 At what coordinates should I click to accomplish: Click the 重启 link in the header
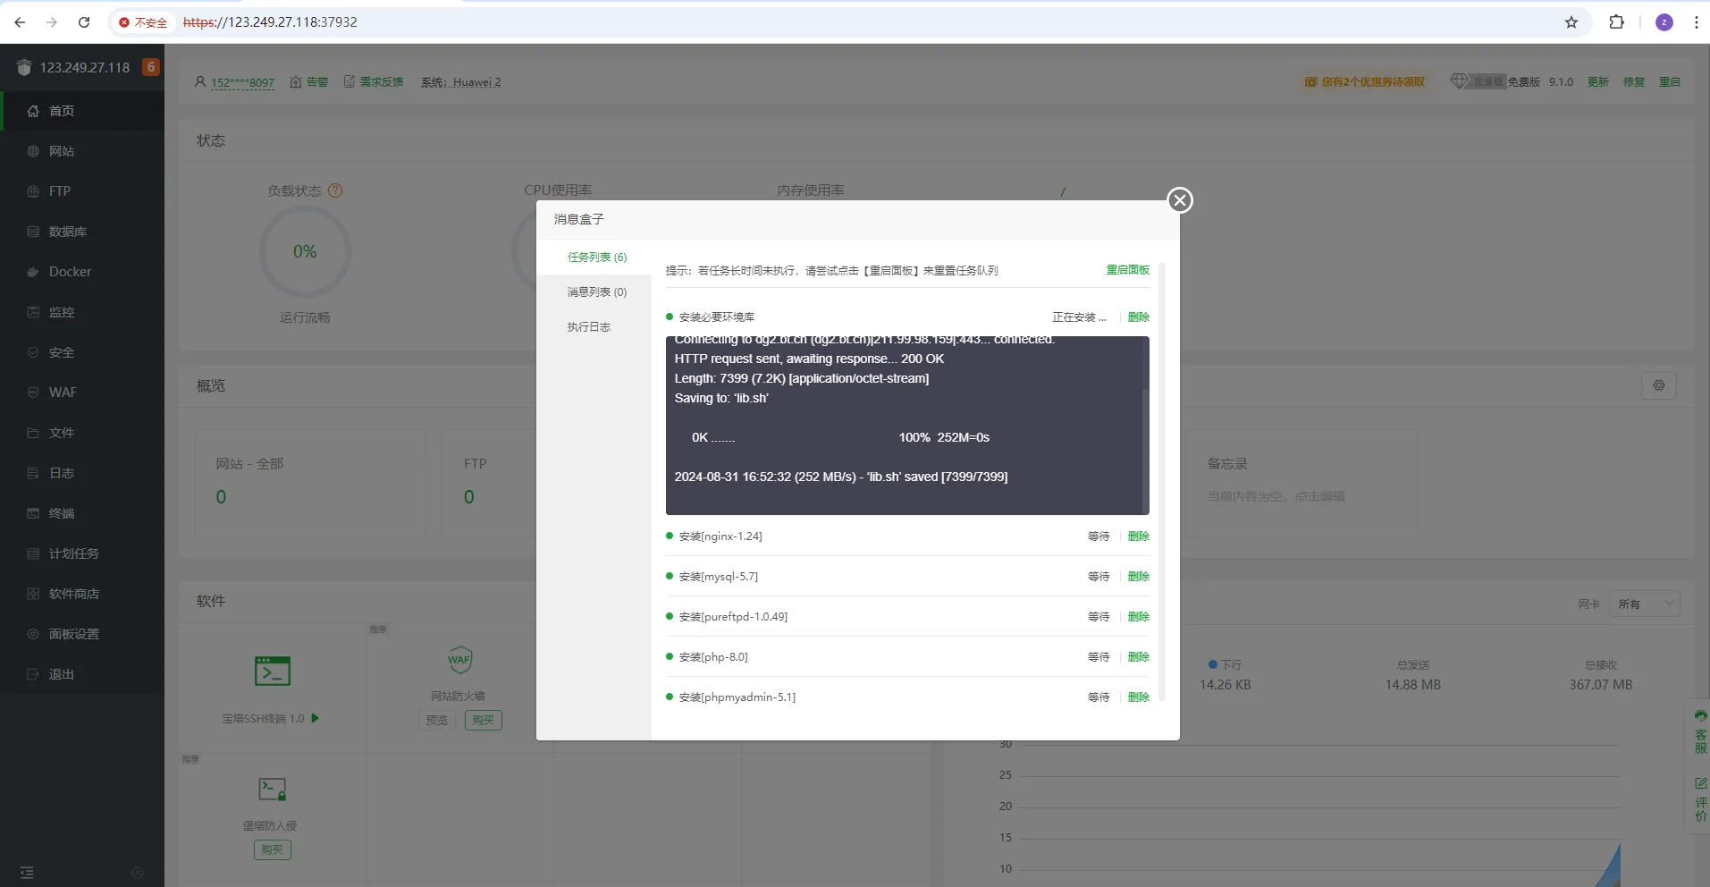[x=1670, y=82]
